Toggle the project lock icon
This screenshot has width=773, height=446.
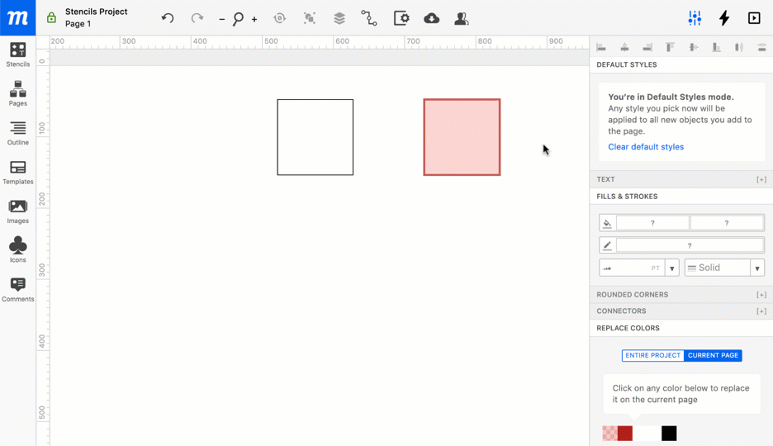click(x=51, y=18)
